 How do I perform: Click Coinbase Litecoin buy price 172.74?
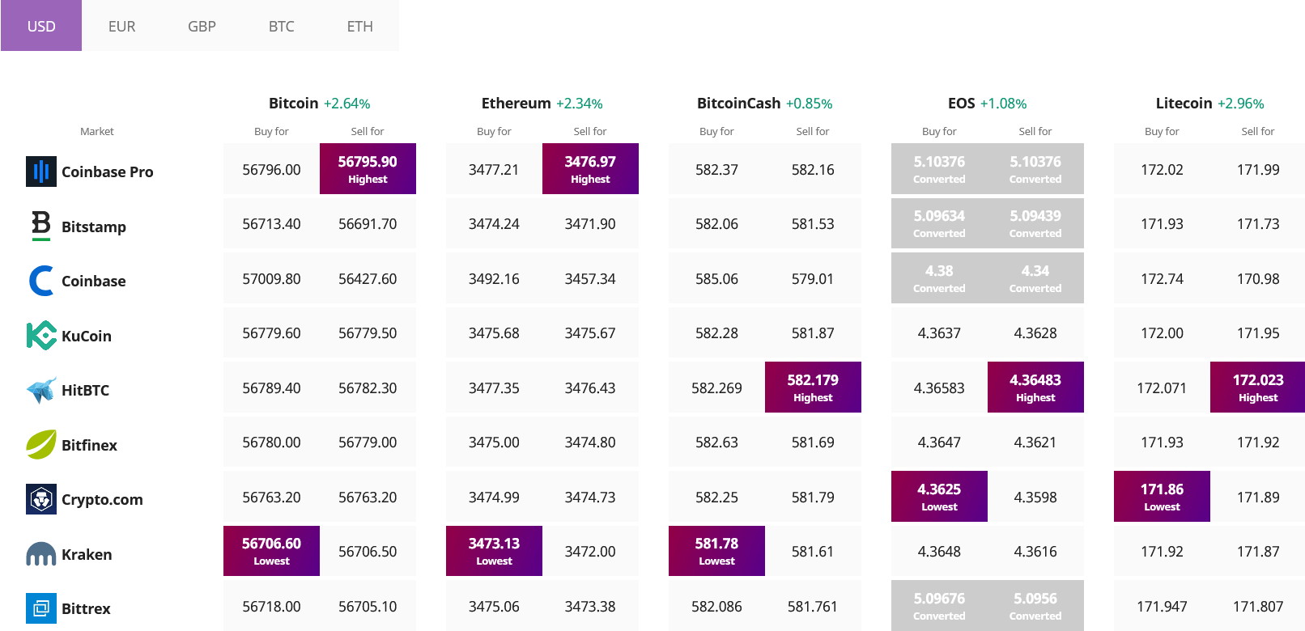tap(1162, 278)
